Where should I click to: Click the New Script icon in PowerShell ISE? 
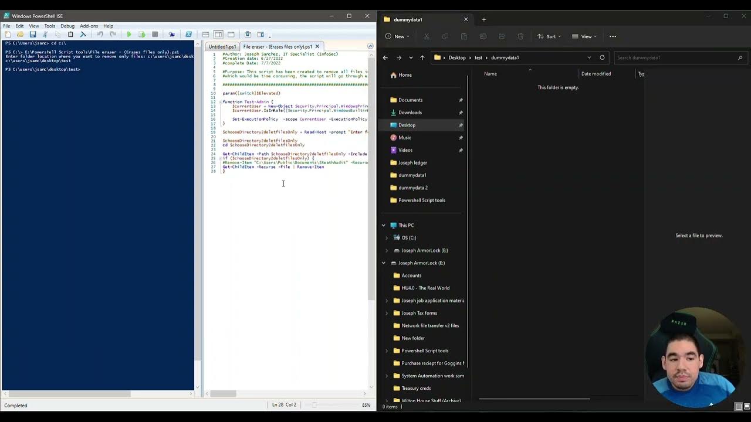pos(8,35)
